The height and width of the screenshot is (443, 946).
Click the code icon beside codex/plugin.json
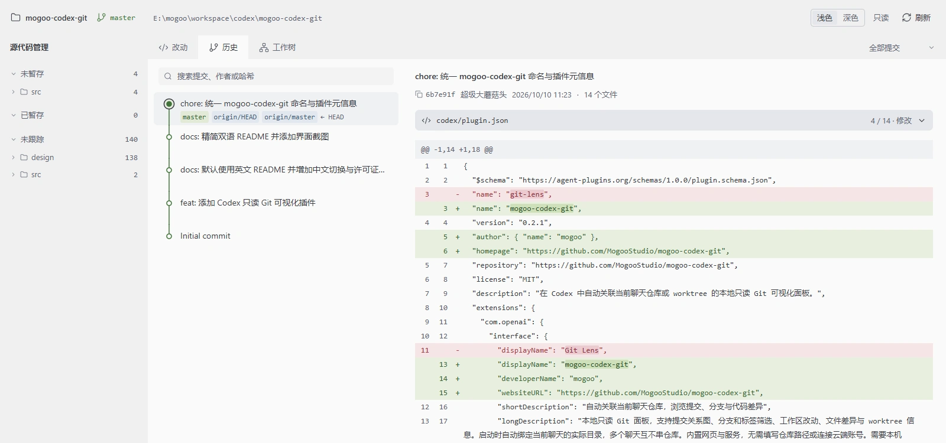pyautogui.click(x=426, y=120)
